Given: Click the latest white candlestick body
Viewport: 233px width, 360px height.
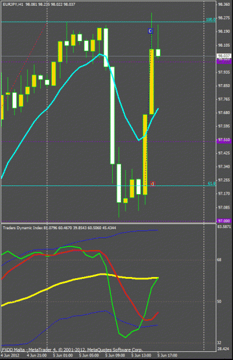Looking at the screenshot, I should coord(158,52).
